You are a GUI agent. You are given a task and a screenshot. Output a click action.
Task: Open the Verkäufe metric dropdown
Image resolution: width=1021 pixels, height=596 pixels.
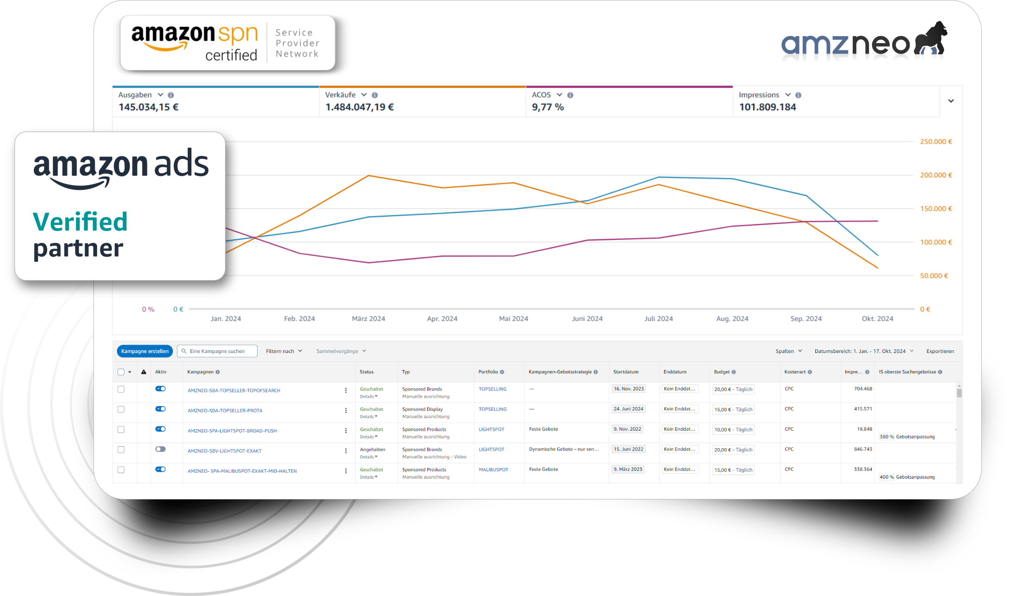click(364, 95)
